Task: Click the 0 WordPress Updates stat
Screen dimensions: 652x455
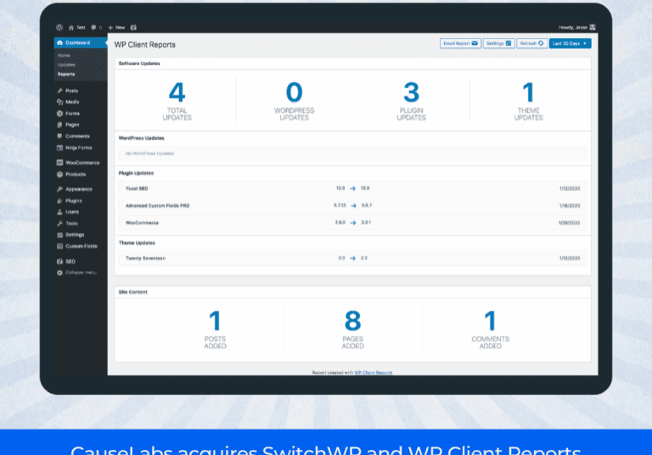Action: point(294,101)
